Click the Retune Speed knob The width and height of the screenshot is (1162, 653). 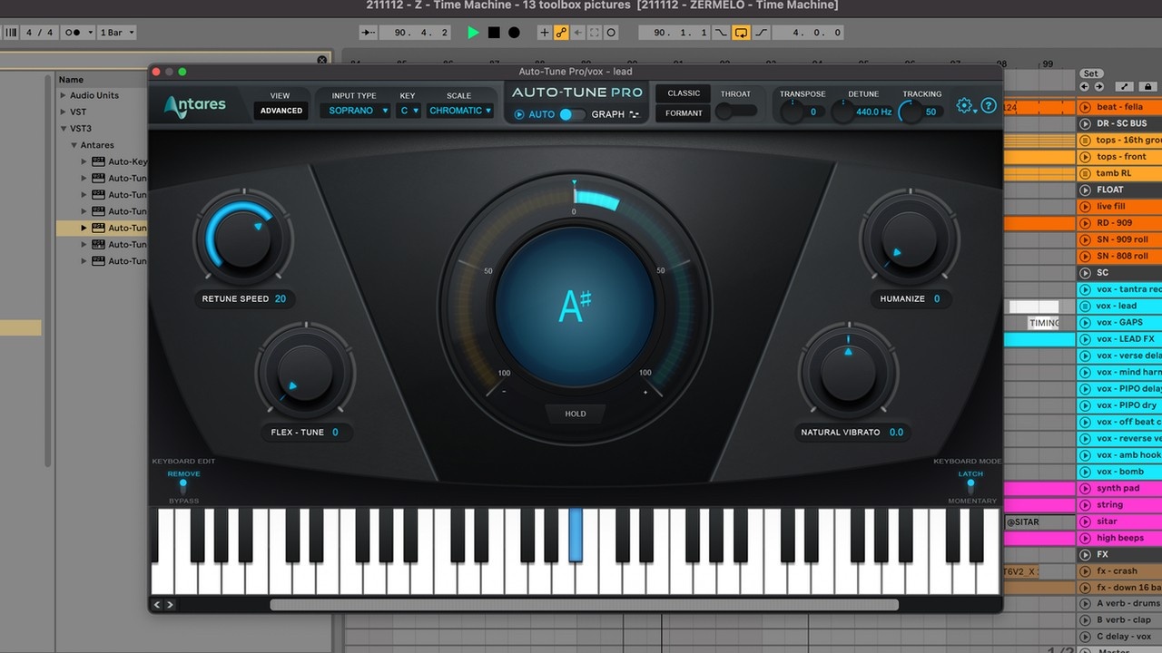point(242,239)
